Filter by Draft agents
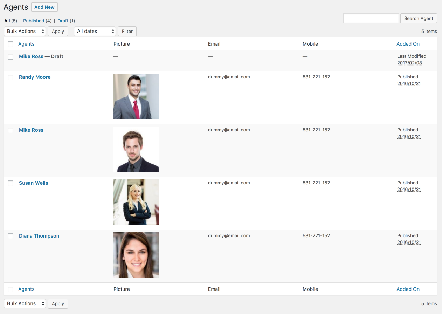Image resolution: width=442 pixels, height=314 pixels. (x=63, y=21)
